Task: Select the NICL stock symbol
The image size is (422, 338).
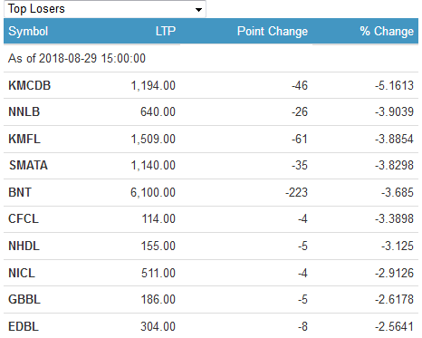Action: pyautogui.click(x=22, y=273)
